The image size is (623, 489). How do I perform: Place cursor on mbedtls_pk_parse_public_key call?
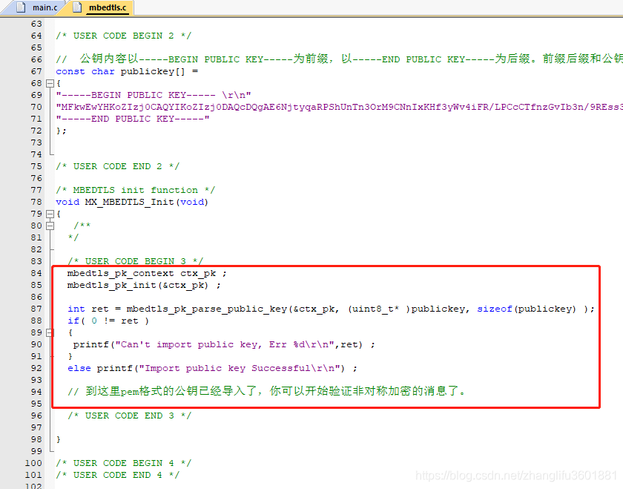point(207,309)
